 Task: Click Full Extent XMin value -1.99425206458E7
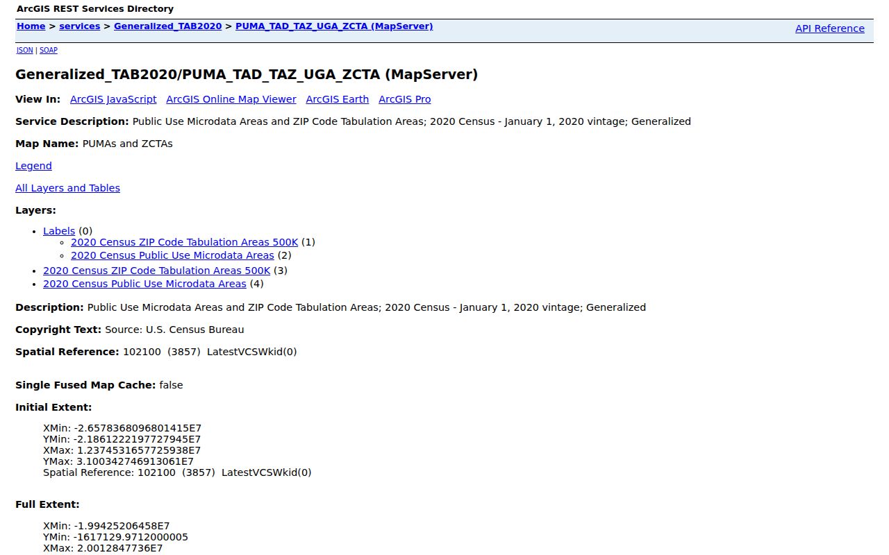point(122,526)
